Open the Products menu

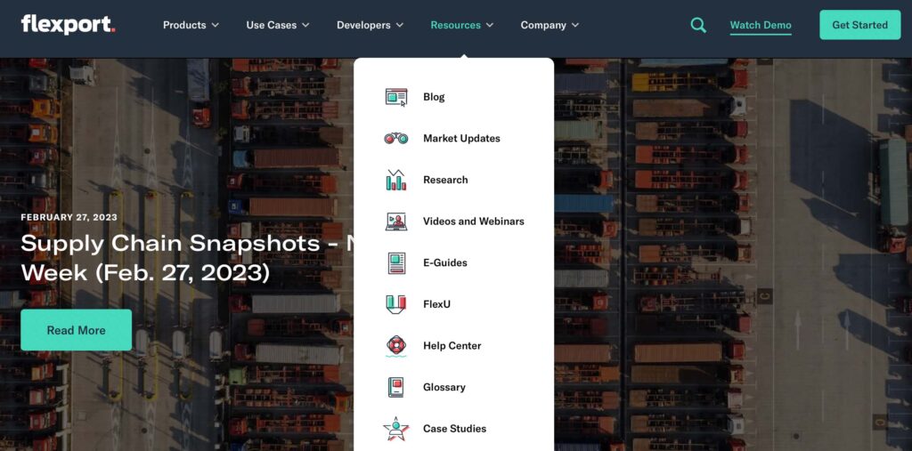coord(184,25)
